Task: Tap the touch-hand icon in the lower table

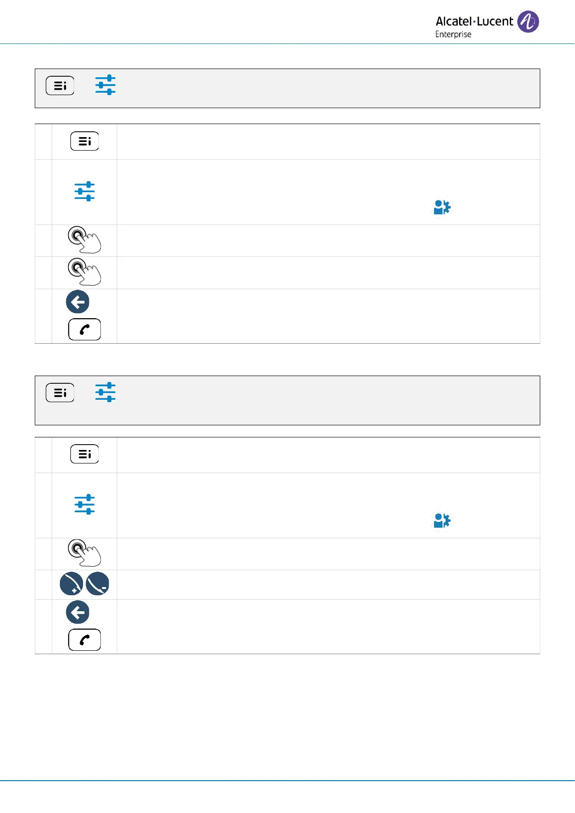Action: tap(84, 553)
